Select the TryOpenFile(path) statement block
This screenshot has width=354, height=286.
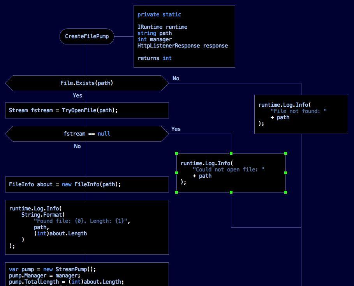pos(87,111)
